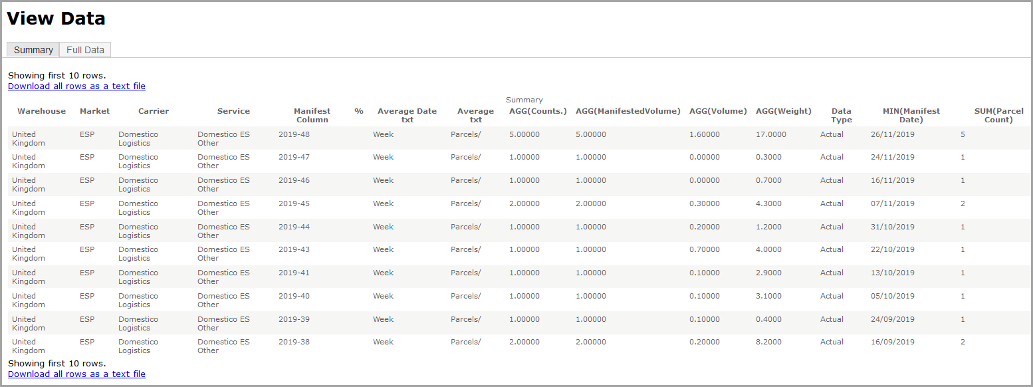The height and width of the screenshot is (387, 1033).
Task: Select the Data Type column header
Action: (x=842, y=116)
